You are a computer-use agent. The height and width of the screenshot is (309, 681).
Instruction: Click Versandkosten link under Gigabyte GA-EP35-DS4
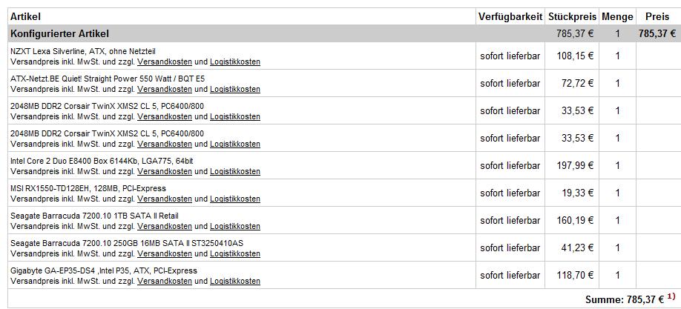tap(165, 281)
